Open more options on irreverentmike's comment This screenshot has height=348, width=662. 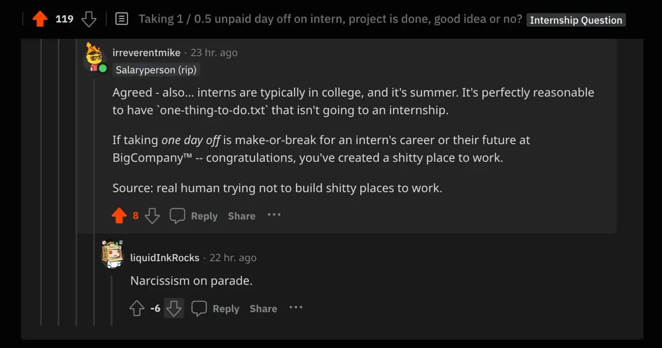coord(274,215)
